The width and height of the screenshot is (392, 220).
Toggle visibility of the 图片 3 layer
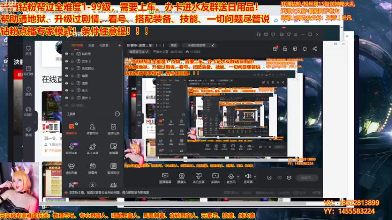coord(67,98)
